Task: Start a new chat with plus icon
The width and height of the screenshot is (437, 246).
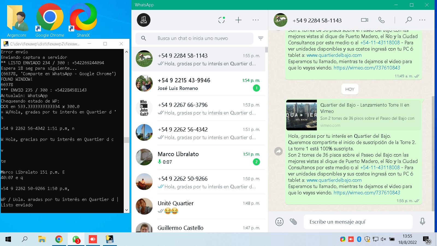Action: [238, 20]
